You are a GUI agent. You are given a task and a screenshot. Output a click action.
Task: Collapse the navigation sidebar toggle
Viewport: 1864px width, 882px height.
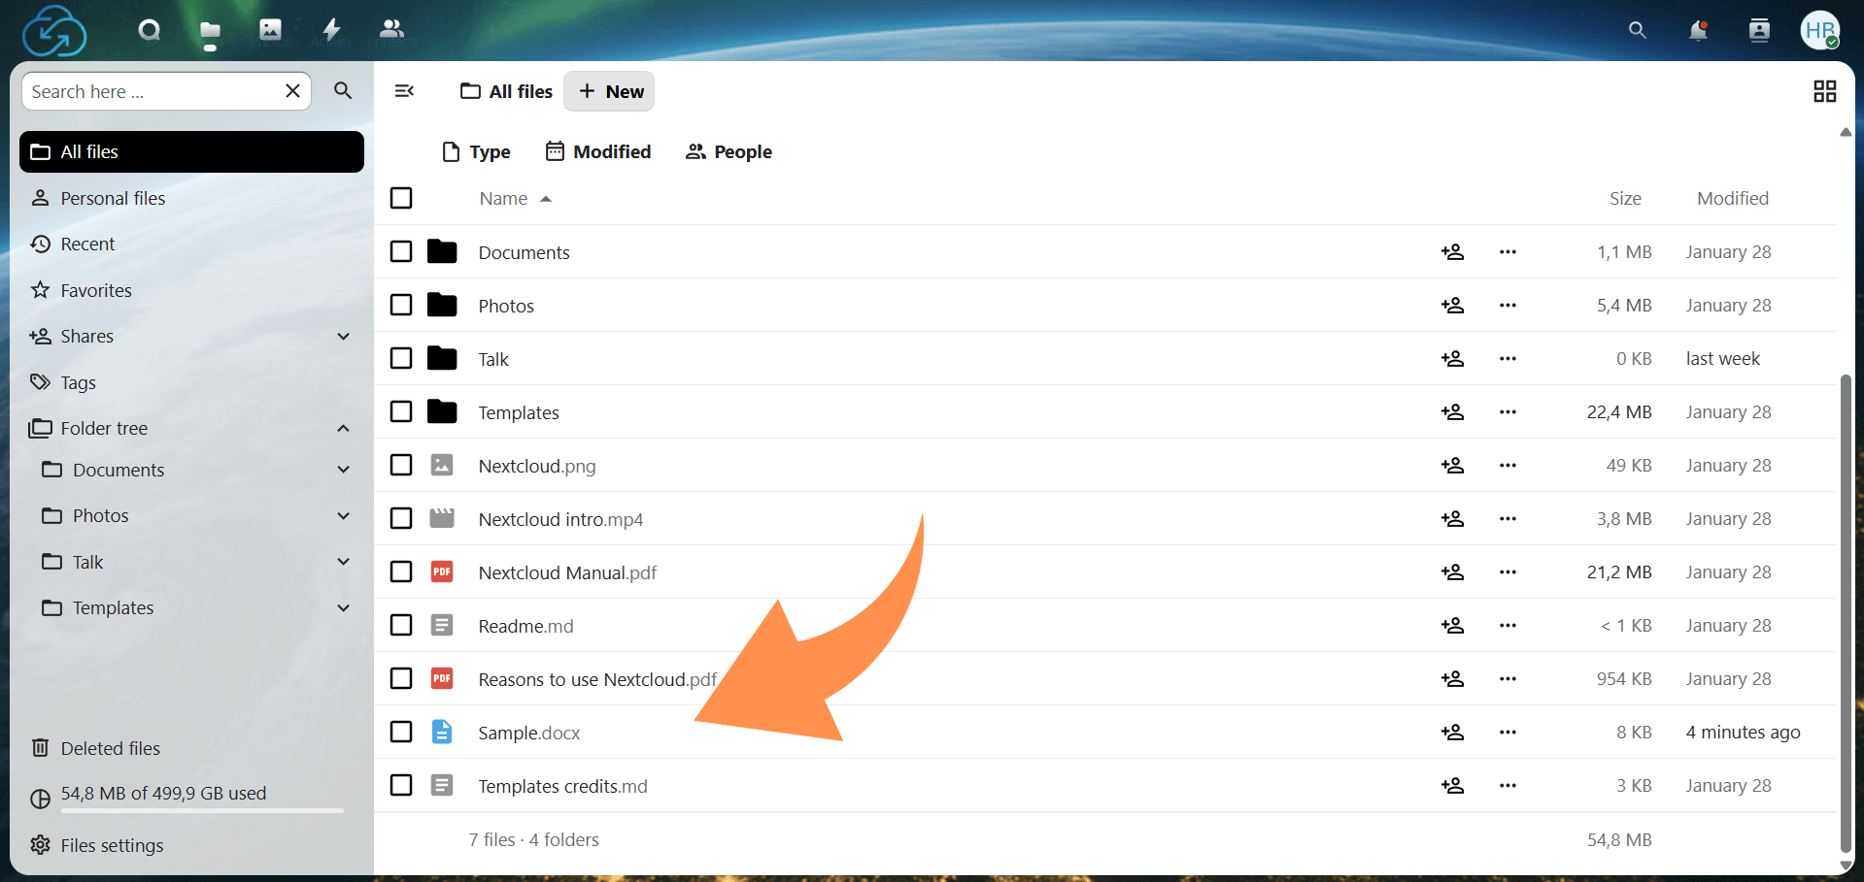click(x=404, y=91)
